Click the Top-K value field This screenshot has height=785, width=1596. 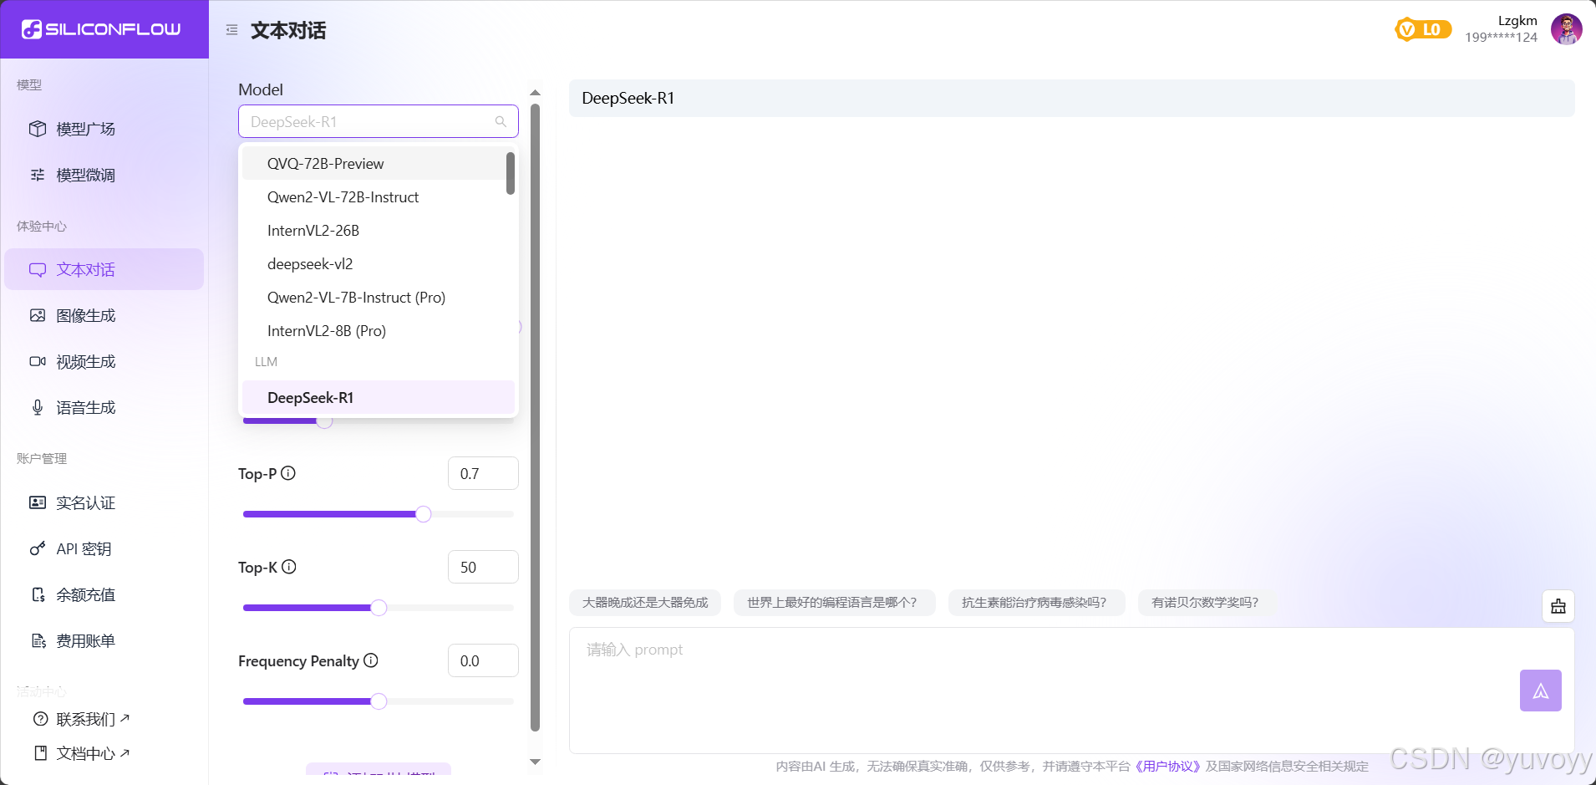(483, 567)
